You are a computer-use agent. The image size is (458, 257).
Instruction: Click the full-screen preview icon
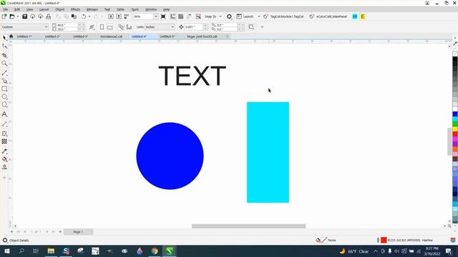point(163,16)
